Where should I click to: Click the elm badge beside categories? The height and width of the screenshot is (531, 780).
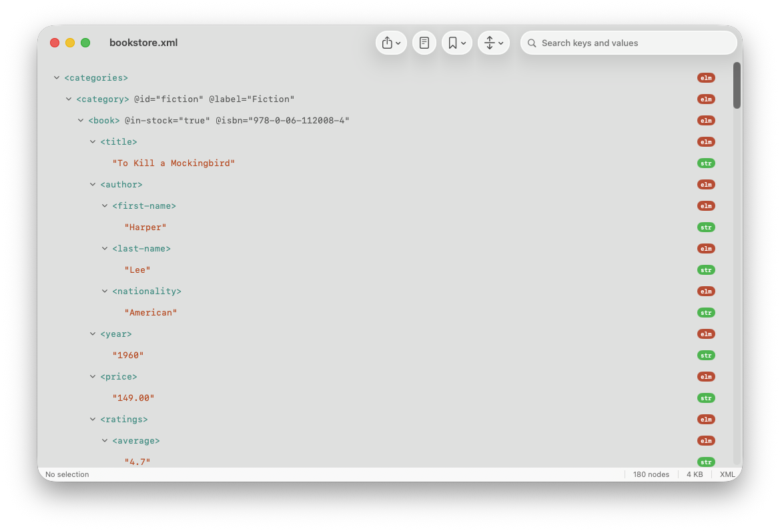pos(706,77)
